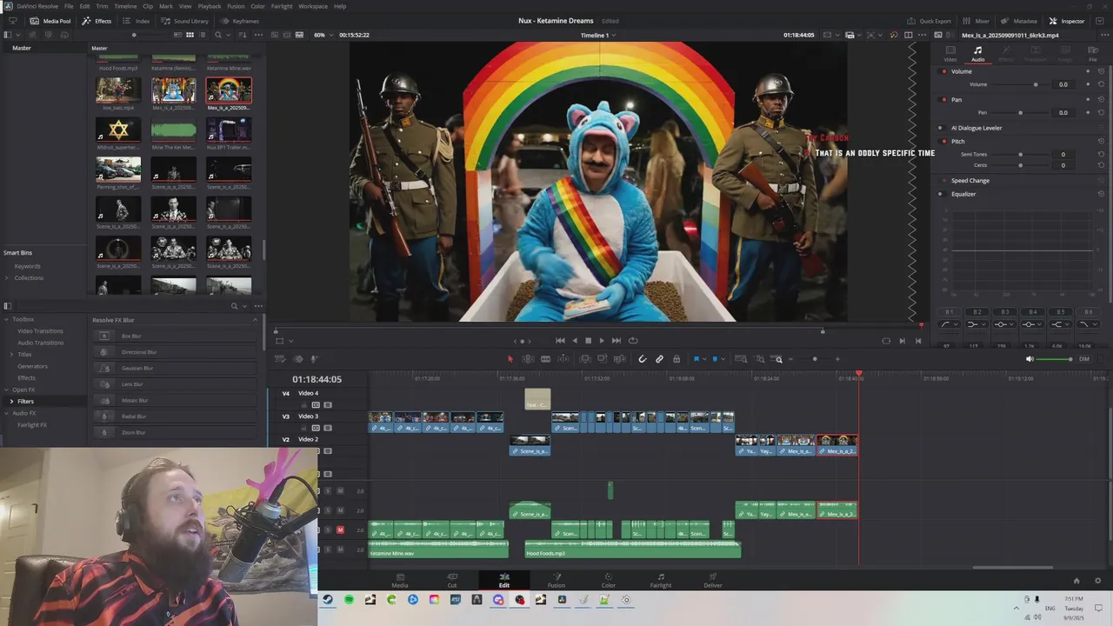Image resolution: width=1113 pixels, height=626 pixels.
Task: Expand the Titles category
Action: pyautogui.click(x=12, y=355)
